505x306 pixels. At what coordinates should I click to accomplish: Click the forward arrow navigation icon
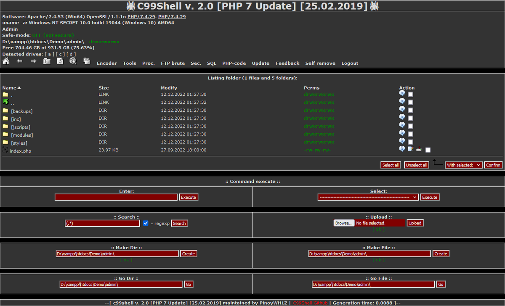33,61
